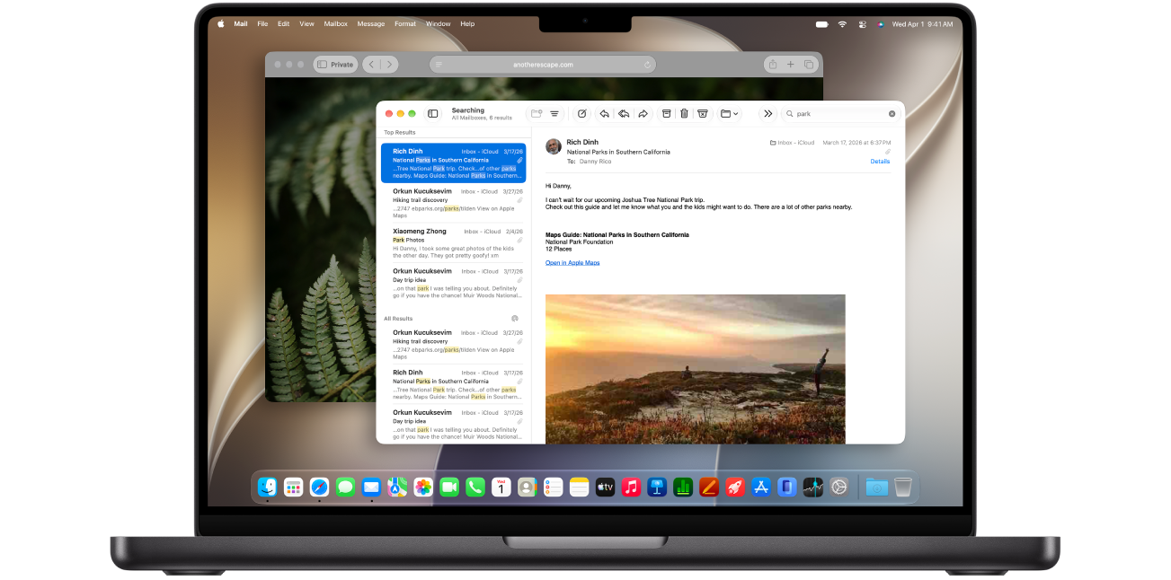Screen dimensions: 1171x580
Task: Launch Maps from the Dock
Action: click(397, 487)
